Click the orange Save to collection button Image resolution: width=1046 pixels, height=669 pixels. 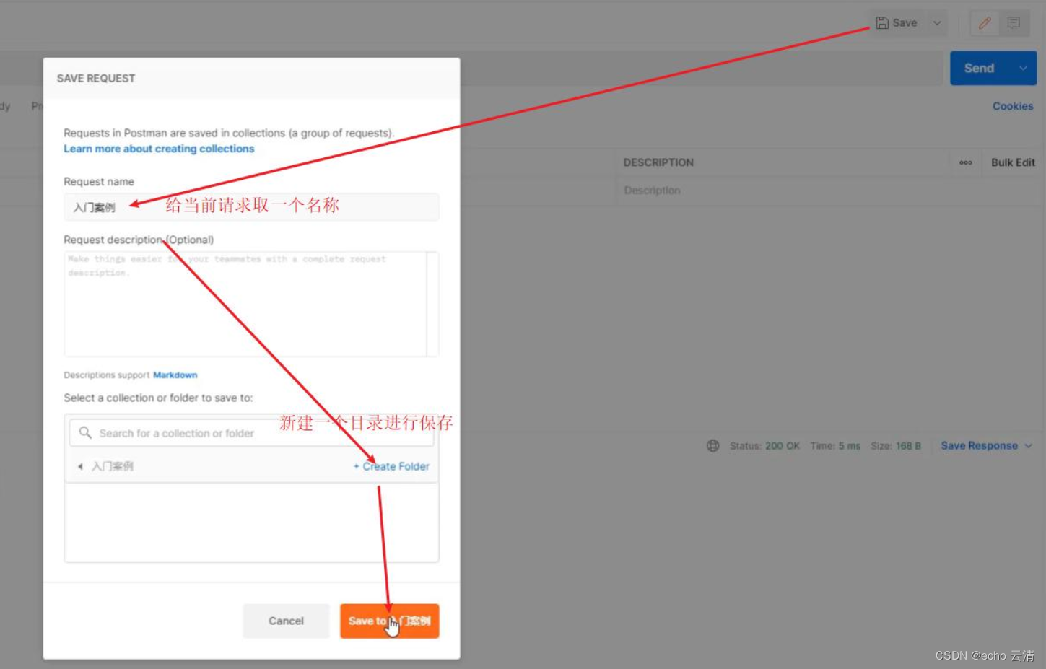[389, 621]
